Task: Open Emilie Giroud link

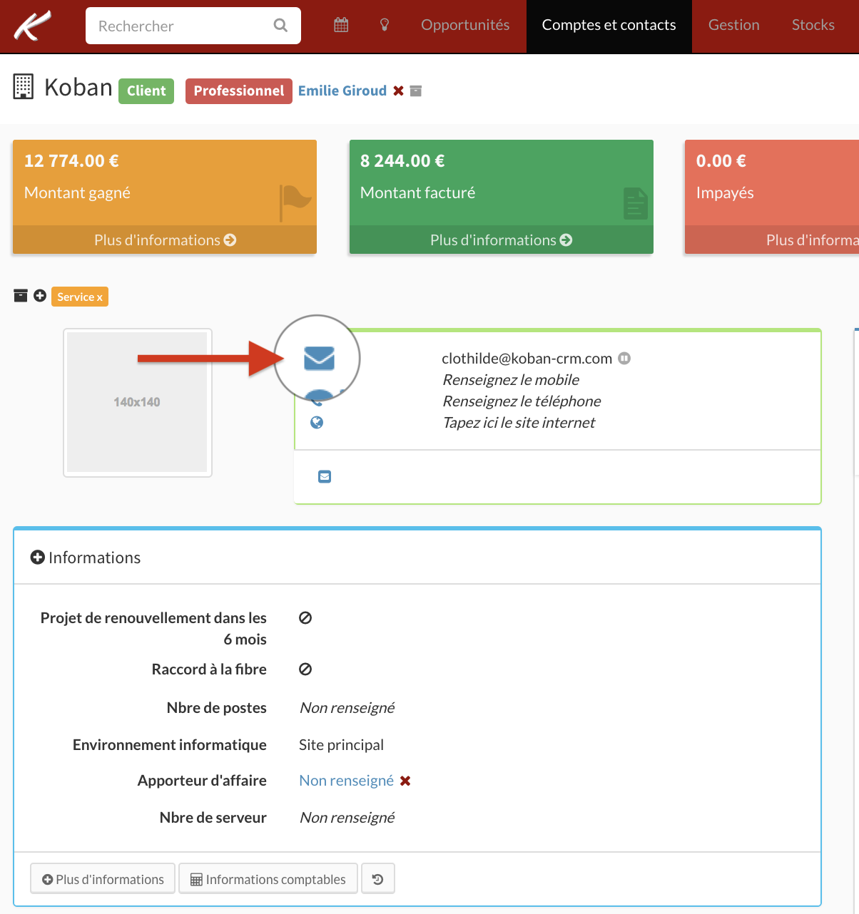Action: (342, 91)
